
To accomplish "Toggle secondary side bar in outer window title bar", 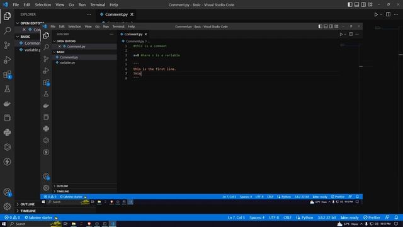I will [x=363, y=4].
